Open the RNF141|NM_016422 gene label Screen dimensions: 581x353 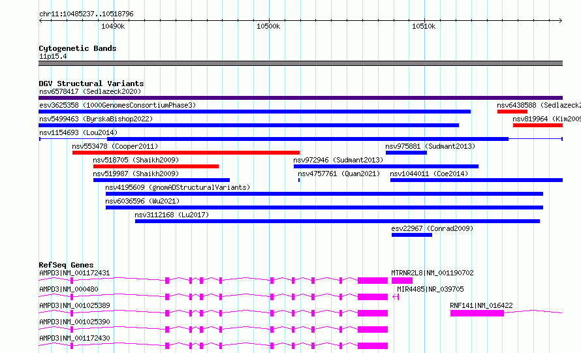pyautogui.click(x=481, y=305)
